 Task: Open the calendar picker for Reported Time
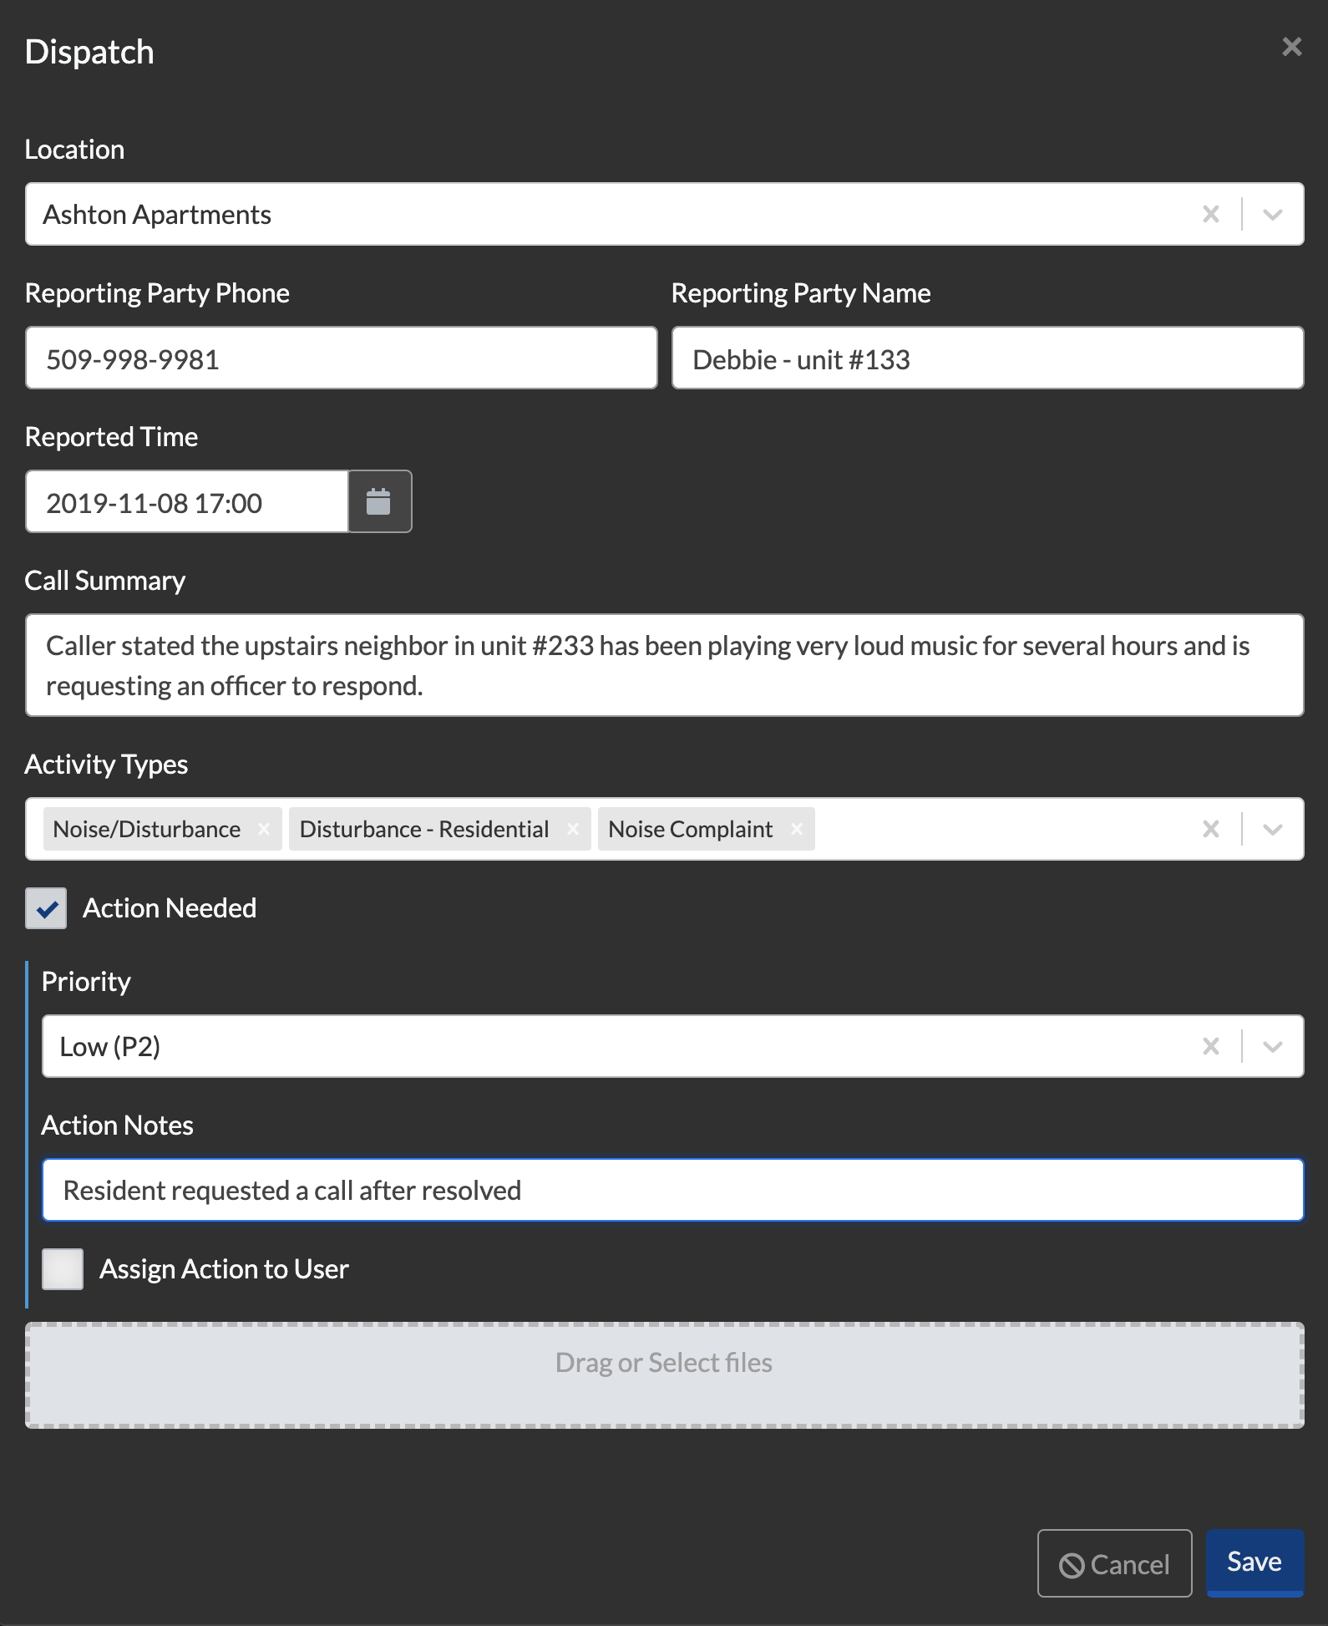click(x=380, y=501)
